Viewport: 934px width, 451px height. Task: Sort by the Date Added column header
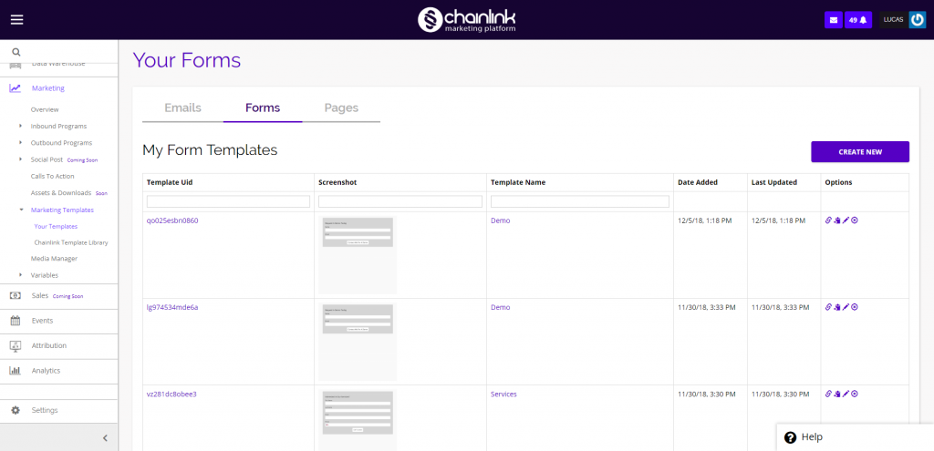(x=698, y=182)
